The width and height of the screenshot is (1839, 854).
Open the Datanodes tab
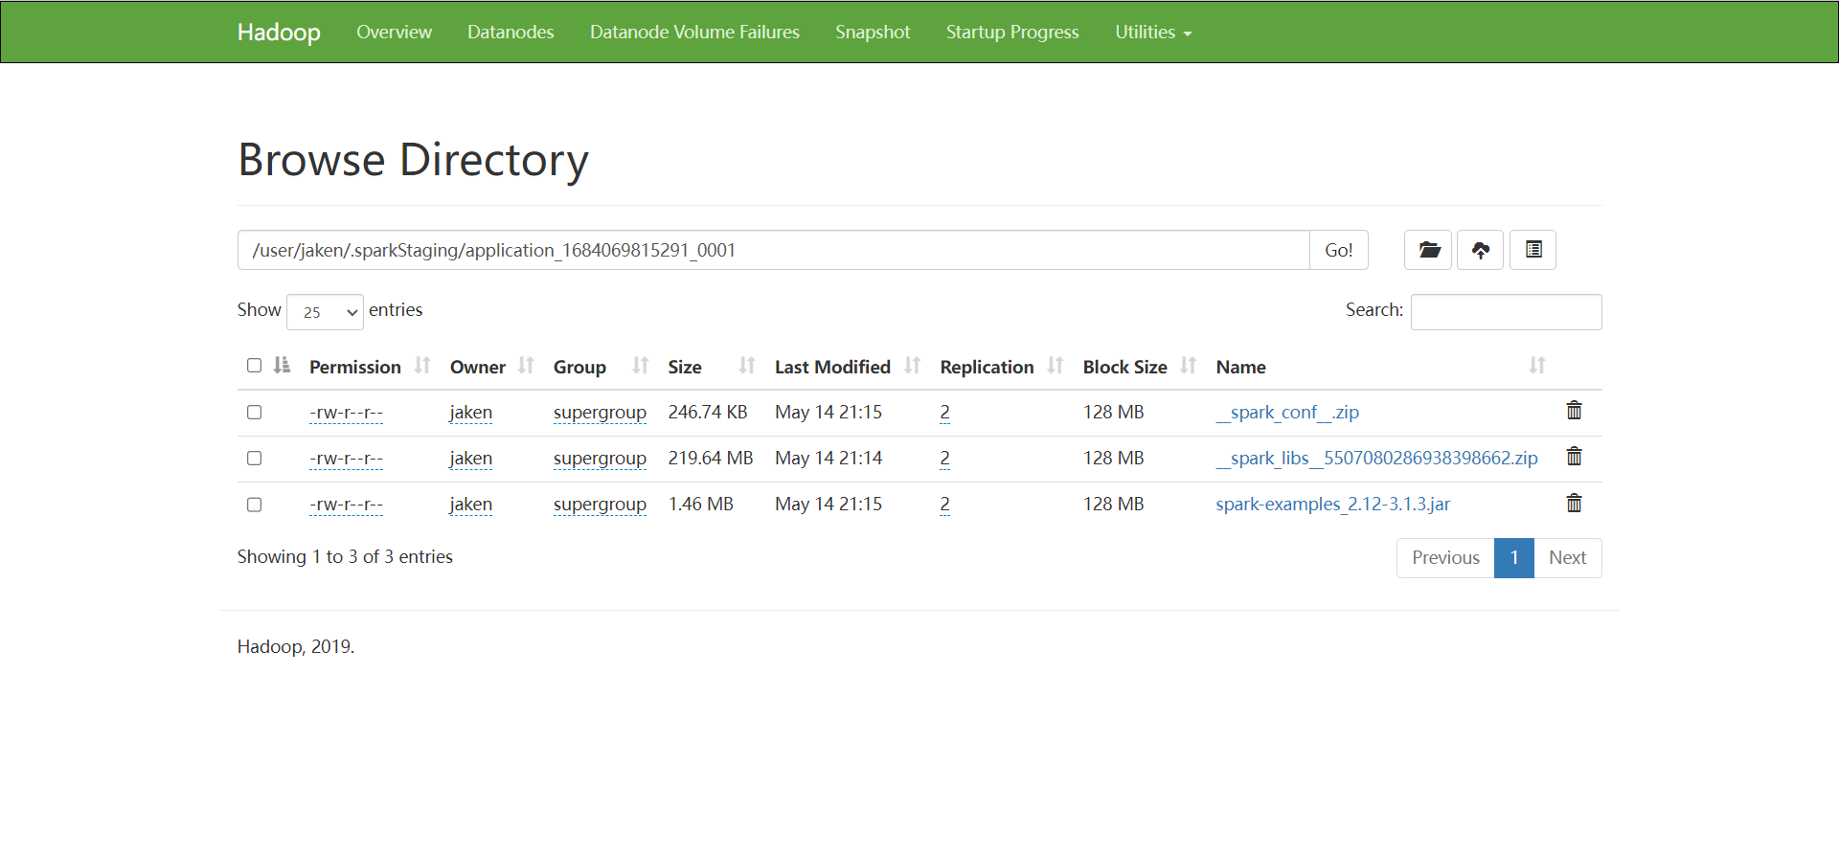(x=511, y=32)
